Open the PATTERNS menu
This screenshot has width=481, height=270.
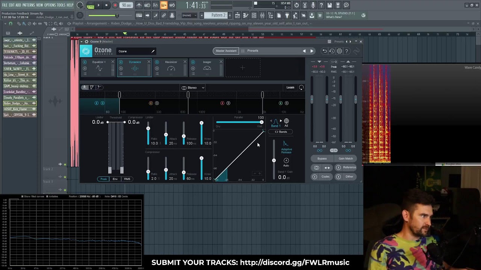pyautogui.click(x=29, y=5)
